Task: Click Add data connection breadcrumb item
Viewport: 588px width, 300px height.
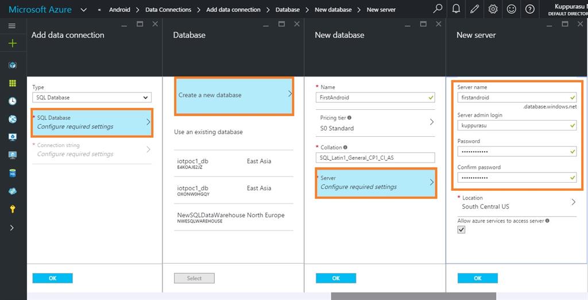Action: click(233, 10)
